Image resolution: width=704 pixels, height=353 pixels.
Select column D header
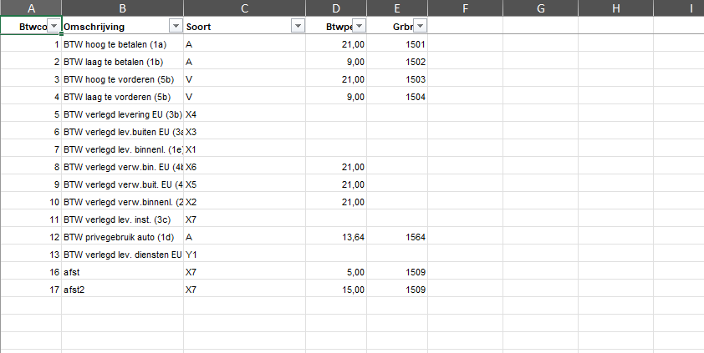336,8
